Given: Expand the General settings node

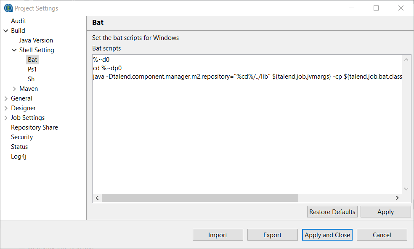Looking at the screenshot, I should 6,98.
